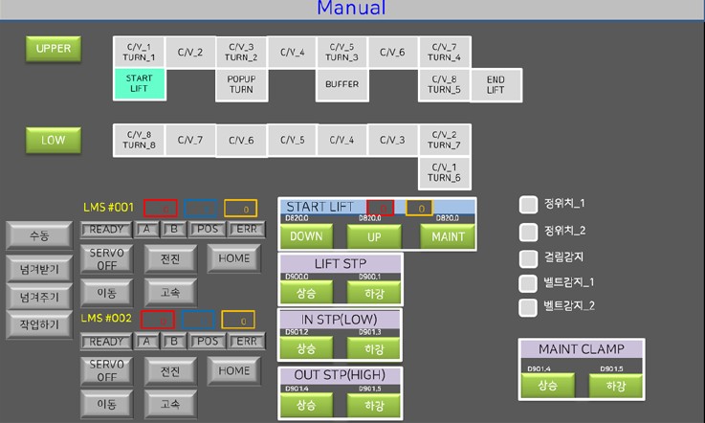Click the yellow value field of LMS #002

pyautogui.click(x=238, y=320)
